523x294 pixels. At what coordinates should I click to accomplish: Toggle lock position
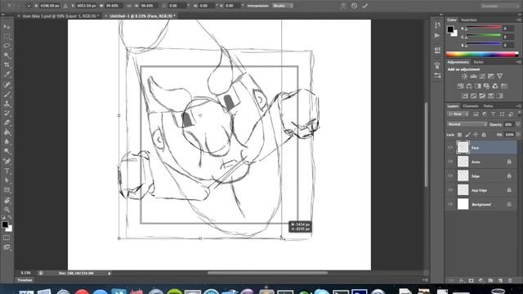click(x=476, y=135)
